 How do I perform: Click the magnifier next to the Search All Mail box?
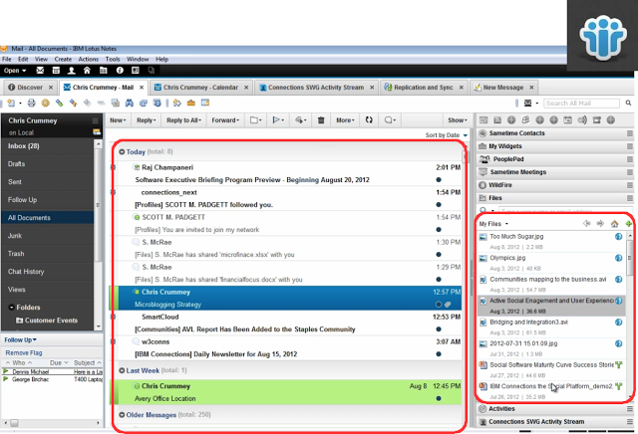pyautogui.click(x=628, y=104)
